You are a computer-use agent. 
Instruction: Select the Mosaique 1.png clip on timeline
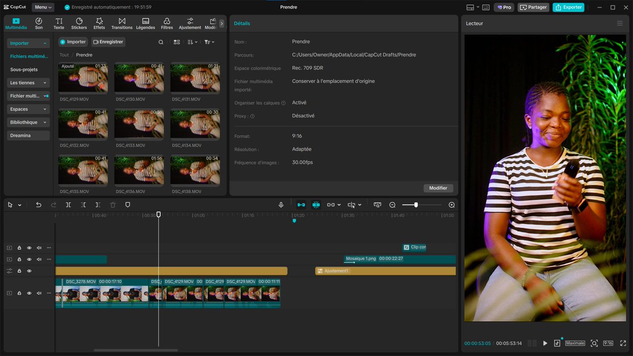(x=399, y=259)
